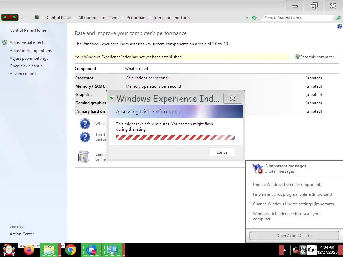Click the Rate this computer button
This screenshot has width=343, height=257.
pyautogui.click(x=314, y=57)
